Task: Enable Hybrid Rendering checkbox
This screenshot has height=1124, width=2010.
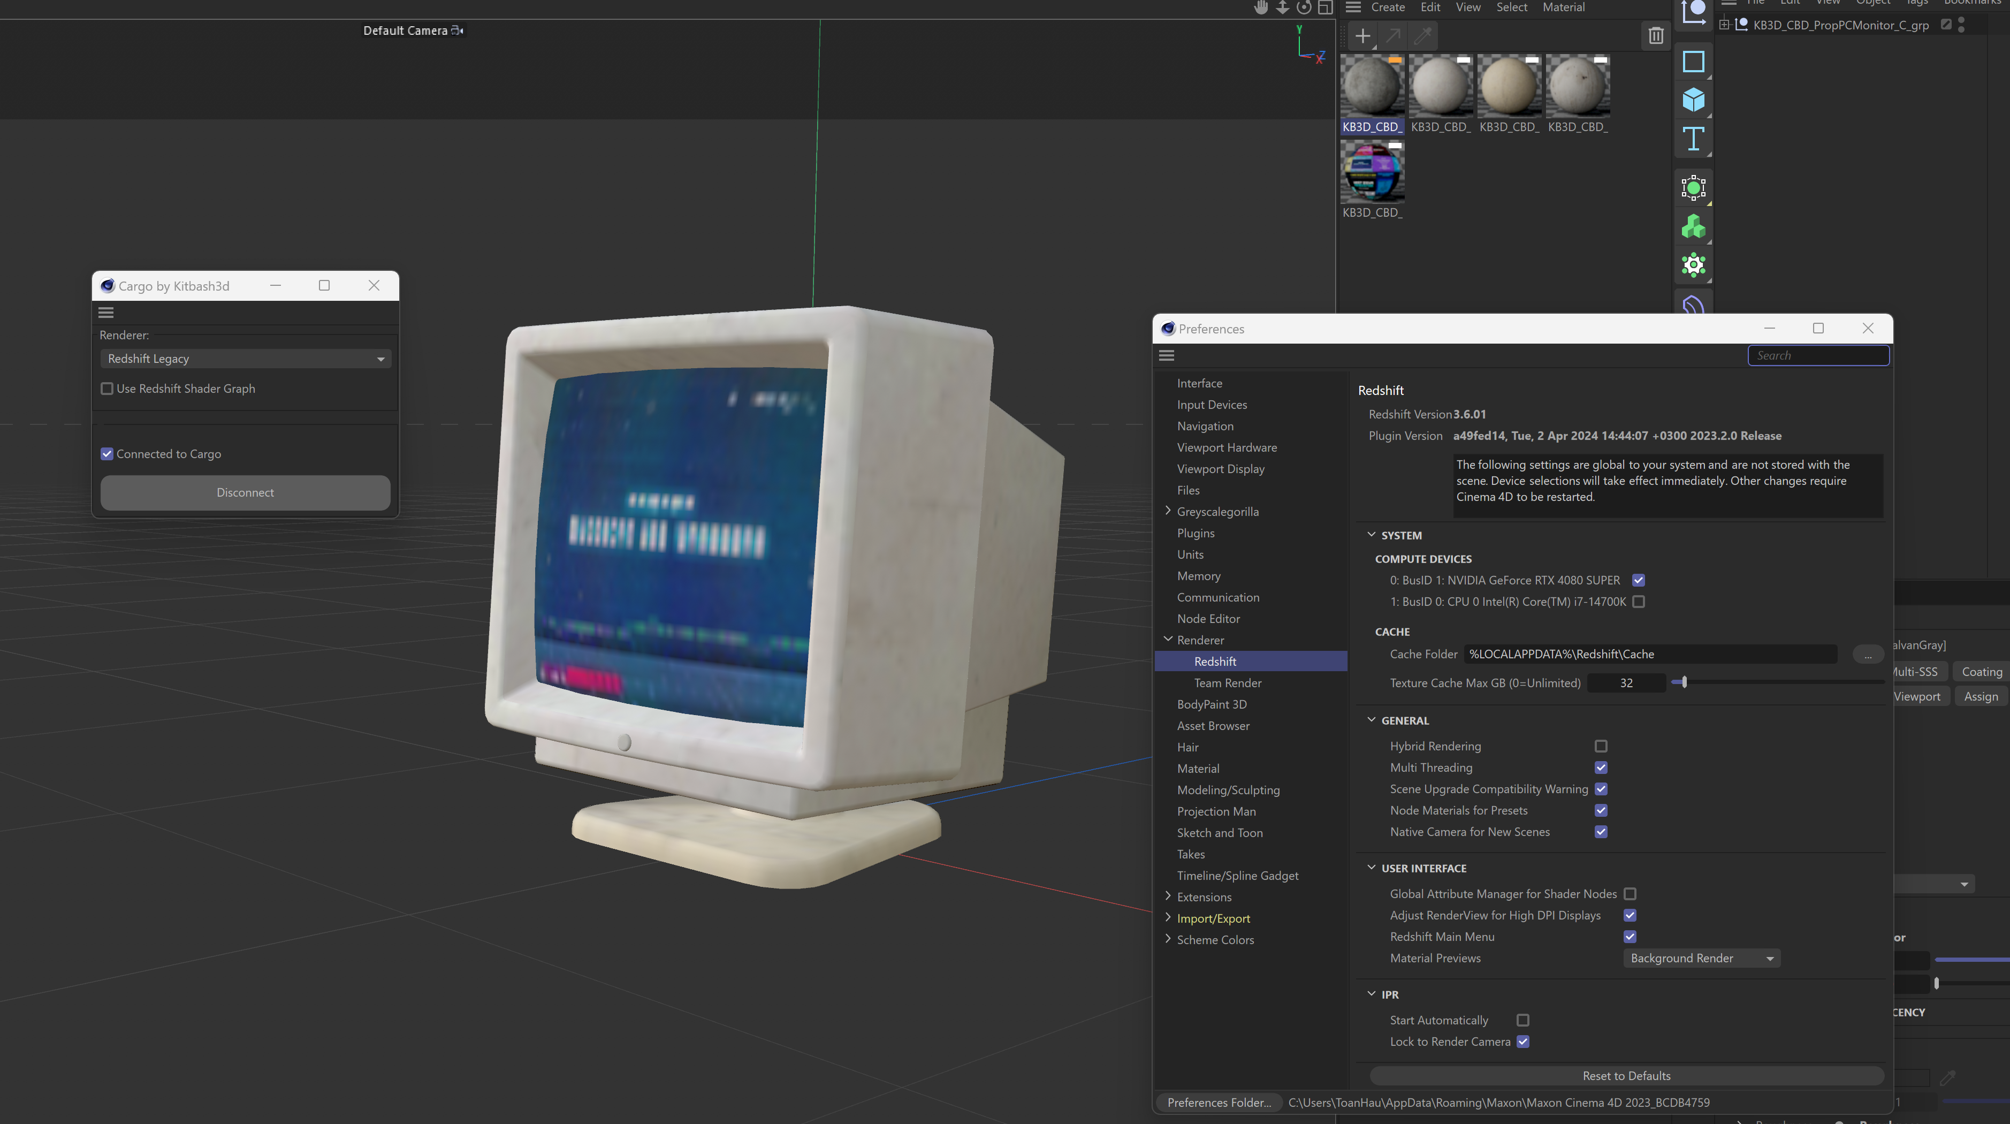Action: 1601,746
